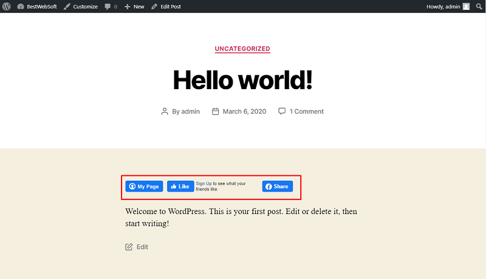View comments from the admin bar bubble
The image size is (486, 279).
(111, 7)
